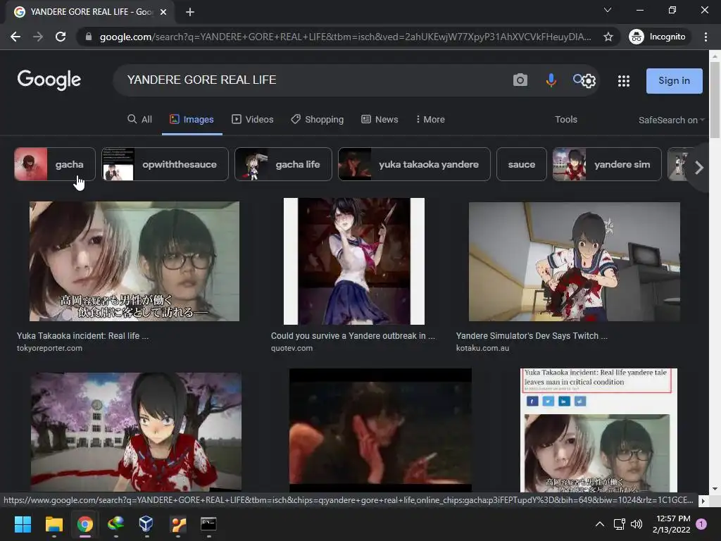Open the terminal taskbar icon
The width and height of the screenshot is (721, 541).
[x=208, y=523]
